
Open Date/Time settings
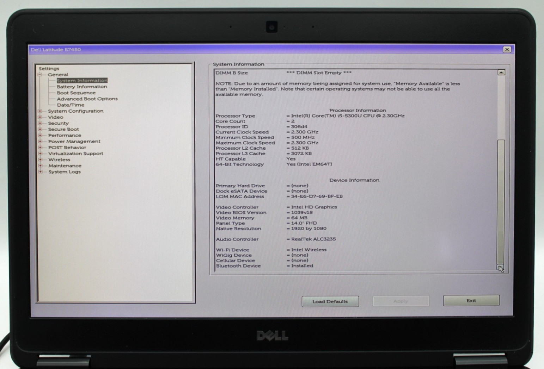71,105
